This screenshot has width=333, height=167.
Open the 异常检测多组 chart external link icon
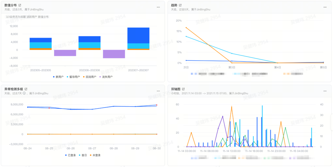point(26,89)
